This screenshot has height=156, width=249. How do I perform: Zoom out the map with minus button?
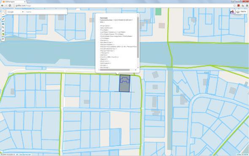click(3, 14)
